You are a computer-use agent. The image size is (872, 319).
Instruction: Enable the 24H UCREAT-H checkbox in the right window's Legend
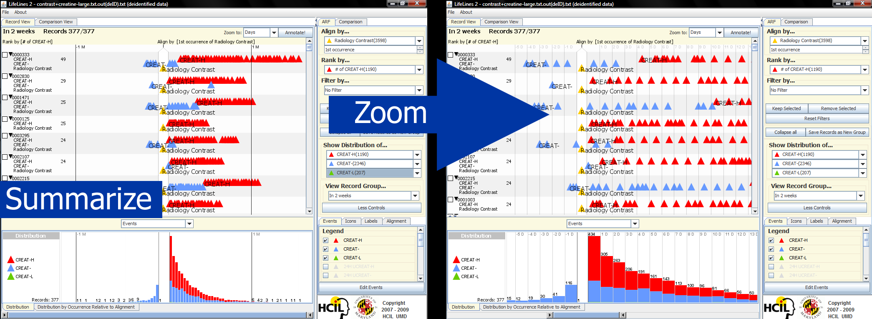coord(771,266)
